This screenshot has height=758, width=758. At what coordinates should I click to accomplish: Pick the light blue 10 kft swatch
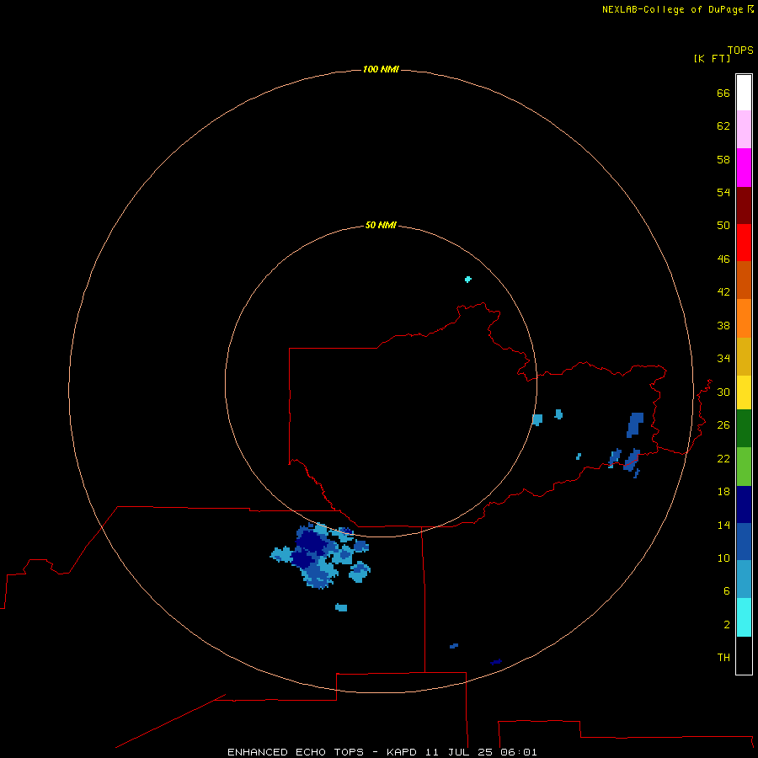pyautogui.click(x=744, y=579)
